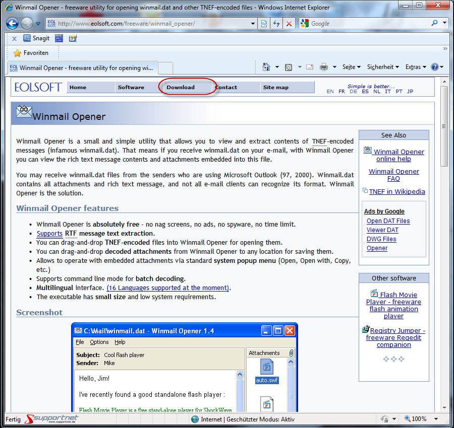The width and height of the screenshot is (454, 428).
Task: Go to the Software navigation item
Action: pyautogui.click(x=131, y=87)
